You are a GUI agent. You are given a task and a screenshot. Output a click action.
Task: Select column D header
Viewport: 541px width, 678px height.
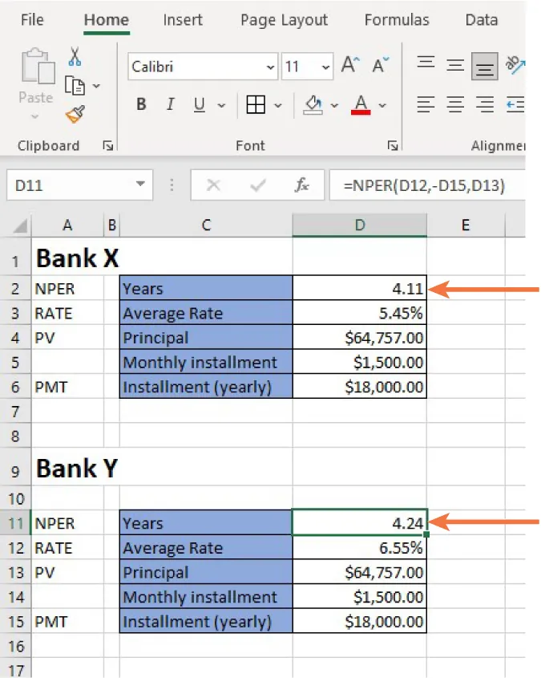[x=359, y=226]
